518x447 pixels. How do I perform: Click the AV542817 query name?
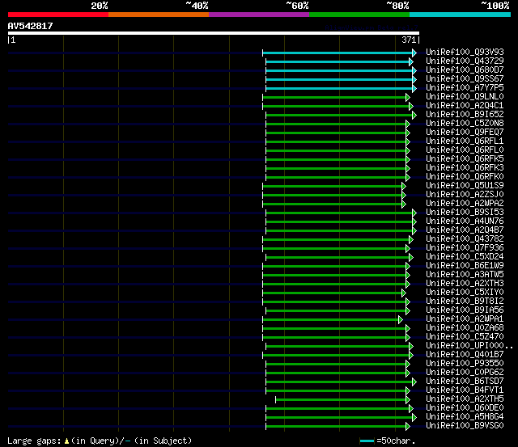pyautogui.click(x=31, y=26)
